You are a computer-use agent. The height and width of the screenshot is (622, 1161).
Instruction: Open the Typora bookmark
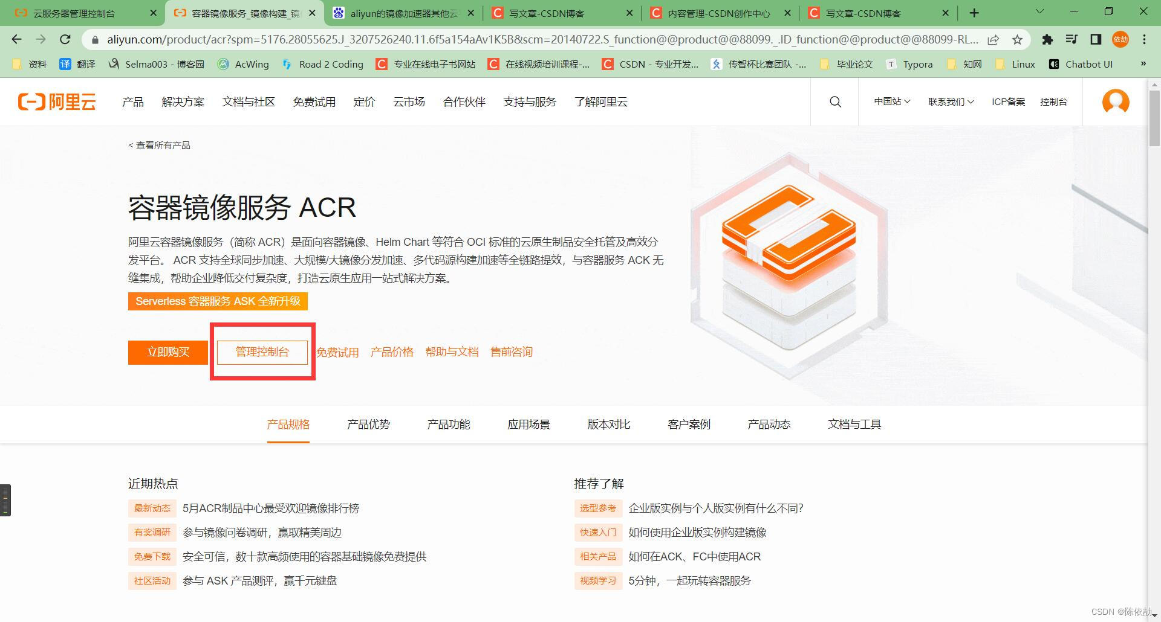(909, 64)
